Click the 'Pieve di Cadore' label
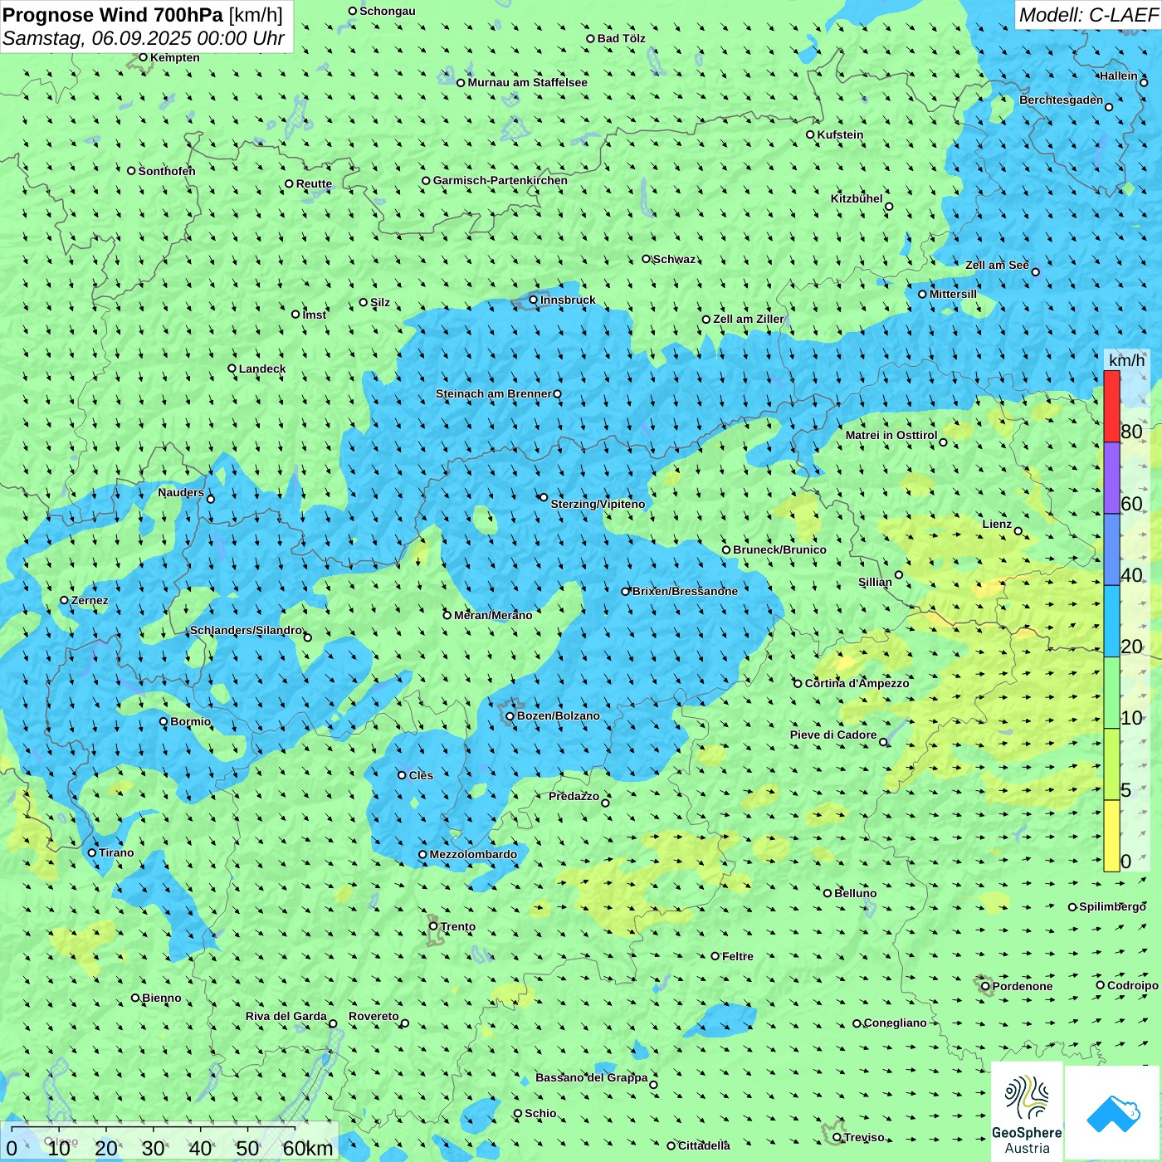 pyautogui.click(x=833, y=735)
